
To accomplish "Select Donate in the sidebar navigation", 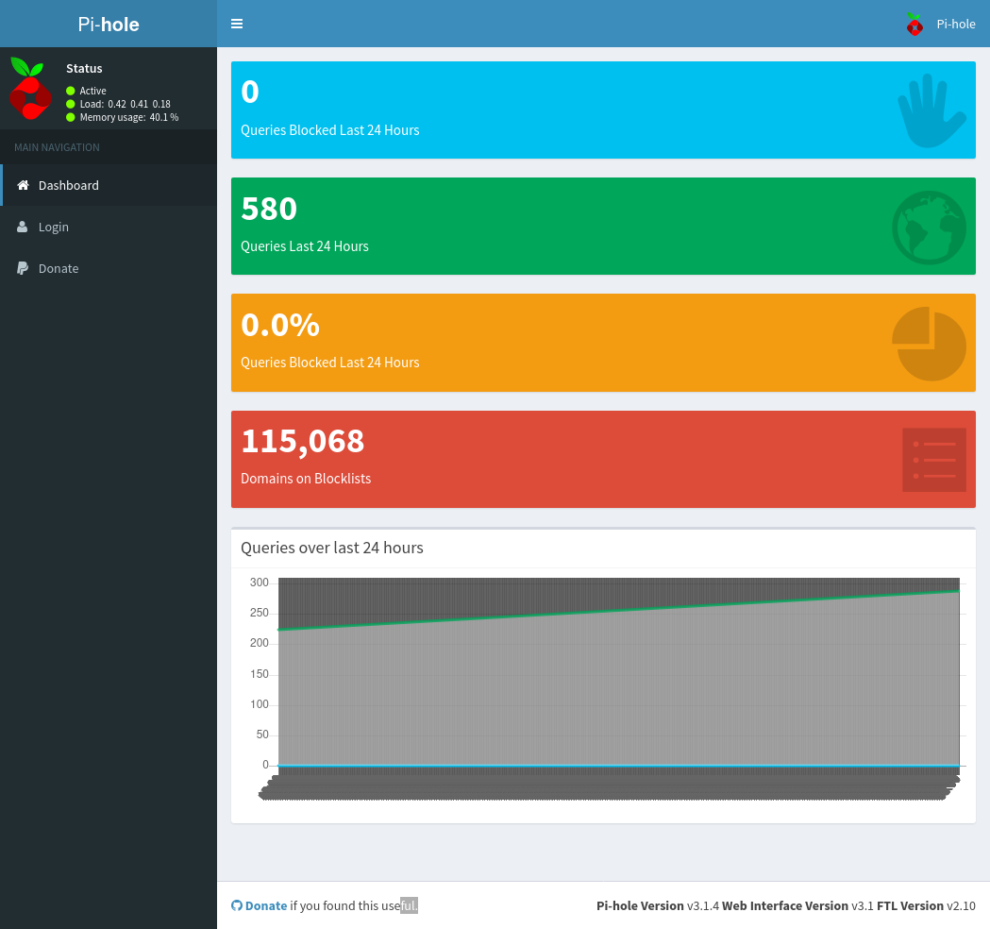I will pos(109,268).
